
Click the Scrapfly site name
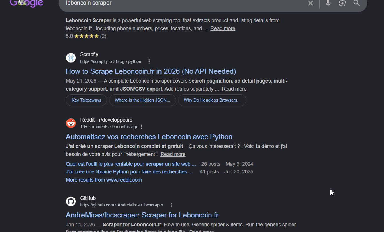[x=89, y=54]
